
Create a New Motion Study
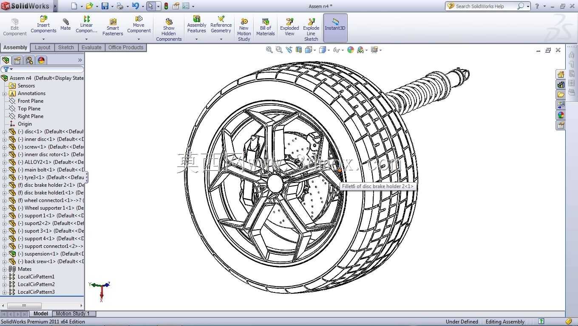click(244, 29)
